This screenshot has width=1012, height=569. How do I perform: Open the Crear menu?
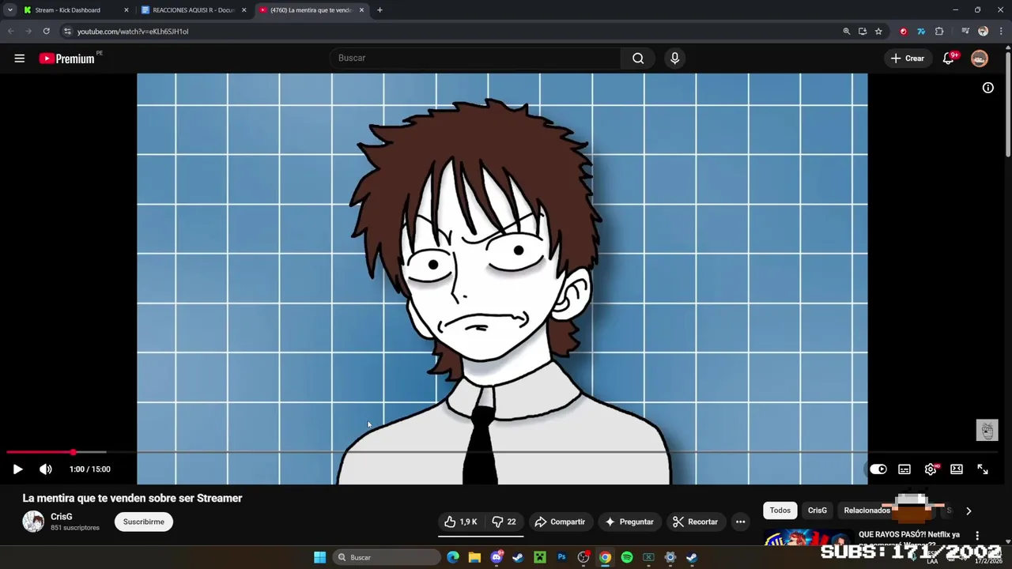(x=907, y=58)
